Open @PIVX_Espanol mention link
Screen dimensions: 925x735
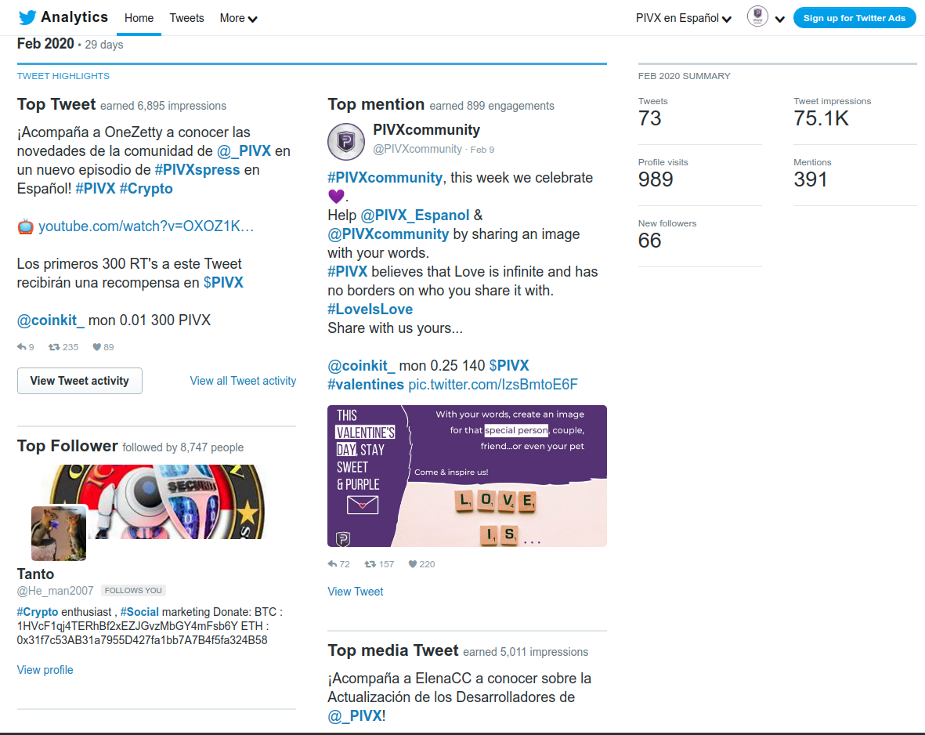click(x=414, y=215)
